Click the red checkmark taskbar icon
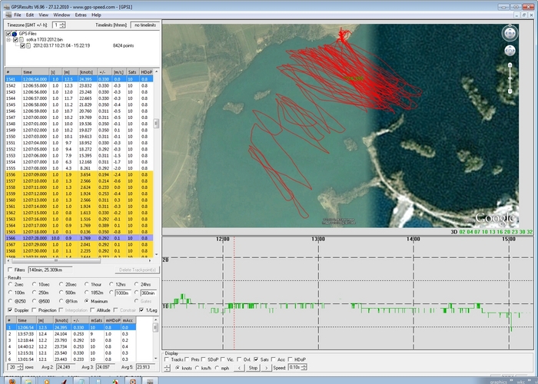This screenshot has height=384, width=538. click(x=64, y=381)
